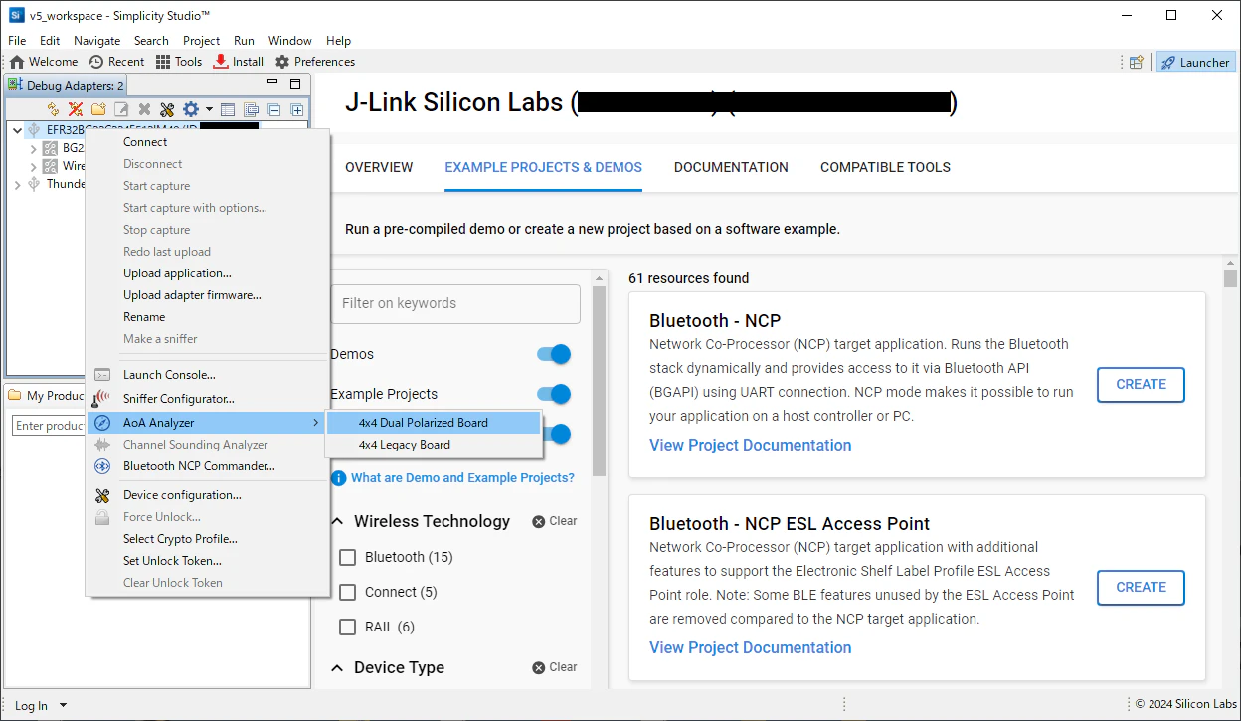
Task: Open Preferences gear in main toolbar
Action: click(x=282, y=62)
